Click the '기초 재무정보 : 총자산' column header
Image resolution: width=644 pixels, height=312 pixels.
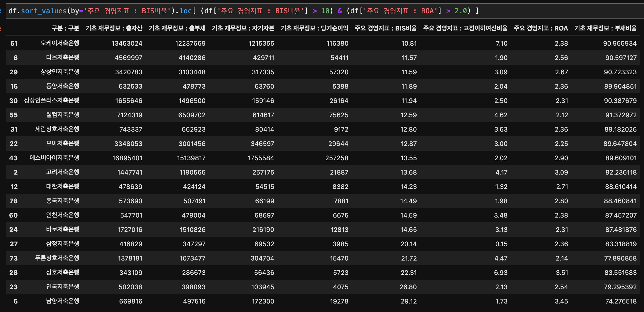click(114, 28)
